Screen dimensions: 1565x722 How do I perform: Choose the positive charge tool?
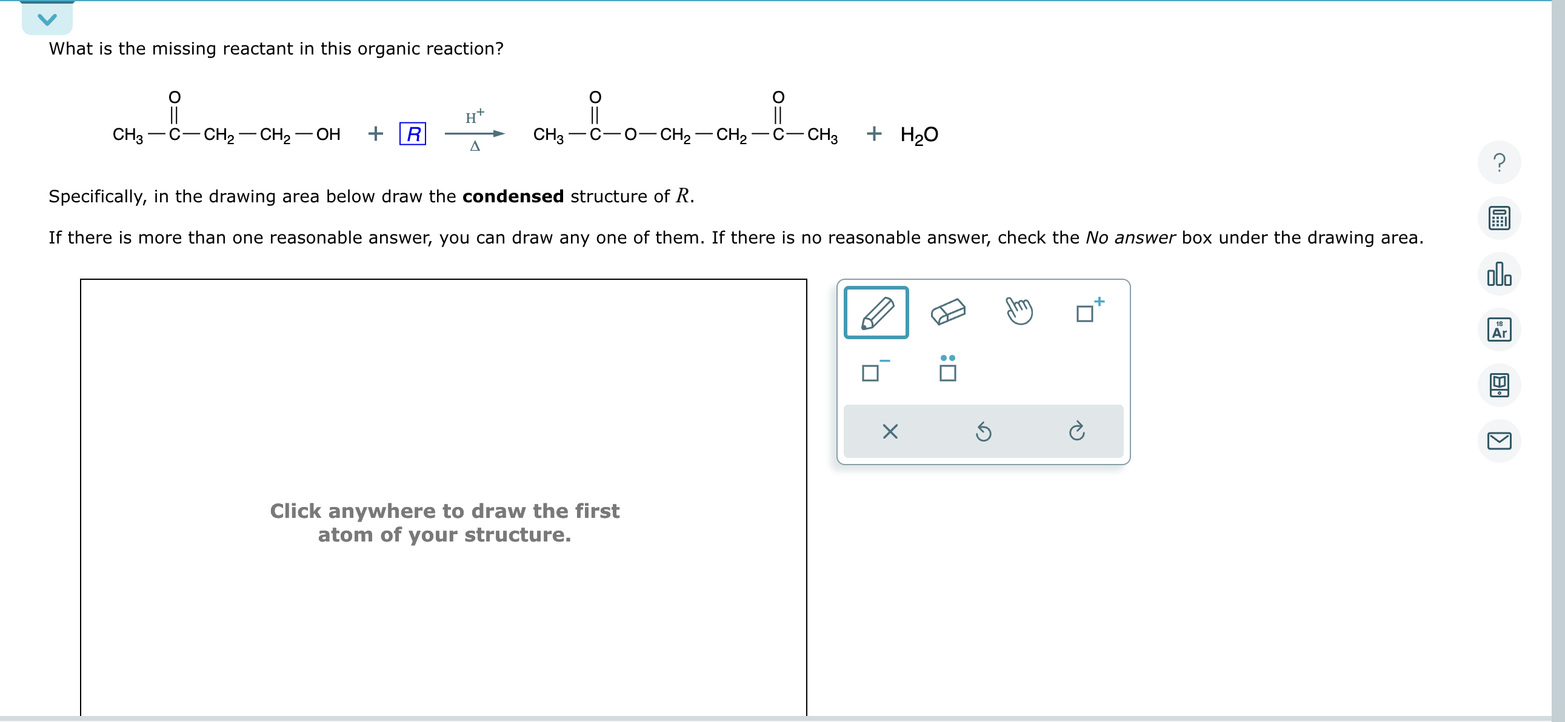pos(1088,312)
